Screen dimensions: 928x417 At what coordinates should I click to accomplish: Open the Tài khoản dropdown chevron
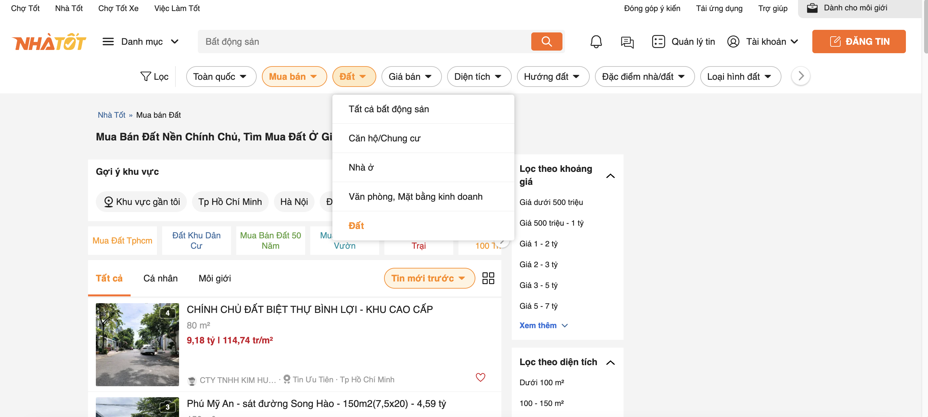[x=794, y=42]
